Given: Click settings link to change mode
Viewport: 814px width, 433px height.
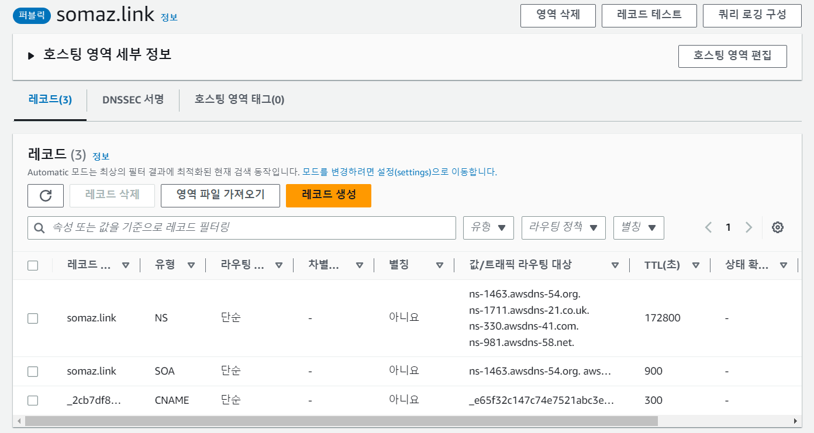Looking at the screenshot, I should (x=399, y=172).
